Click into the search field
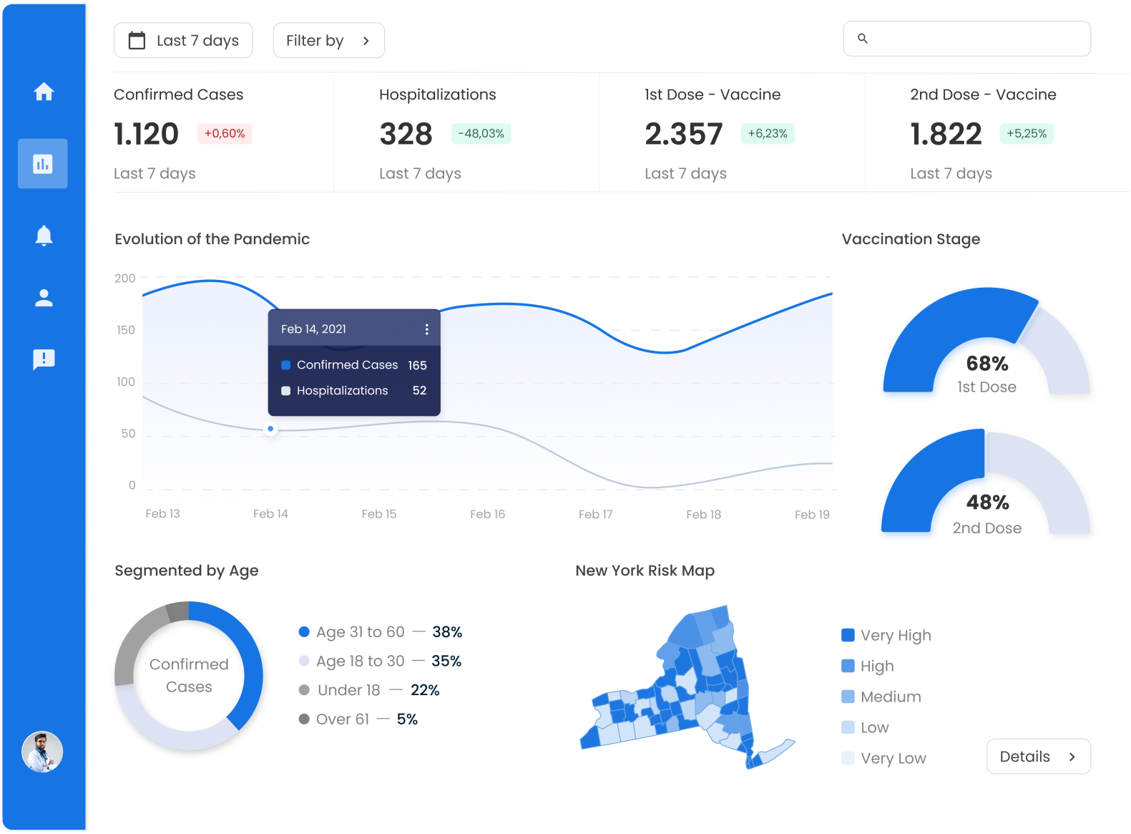 coord(967,39)
